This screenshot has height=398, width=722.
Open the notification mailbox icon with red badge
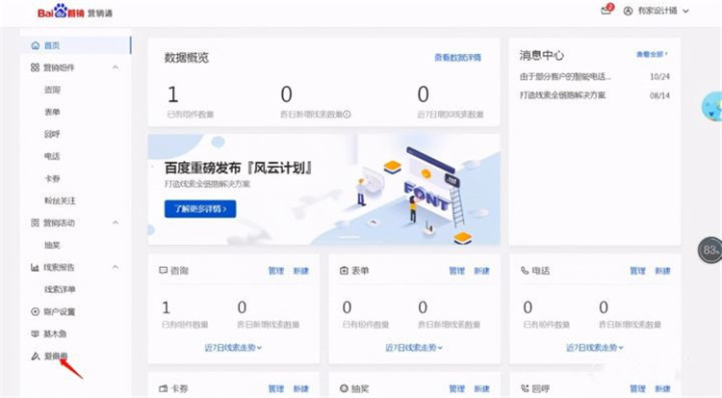pyautogui.click(x=606, y=11)
